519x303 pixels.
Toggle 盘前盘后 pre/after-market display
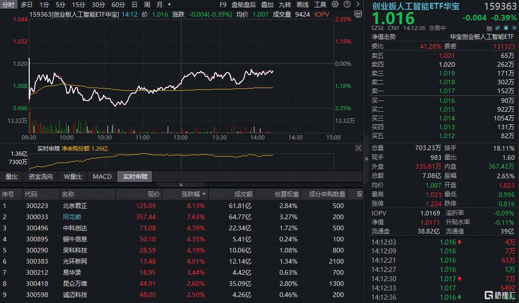click(244, 5)
